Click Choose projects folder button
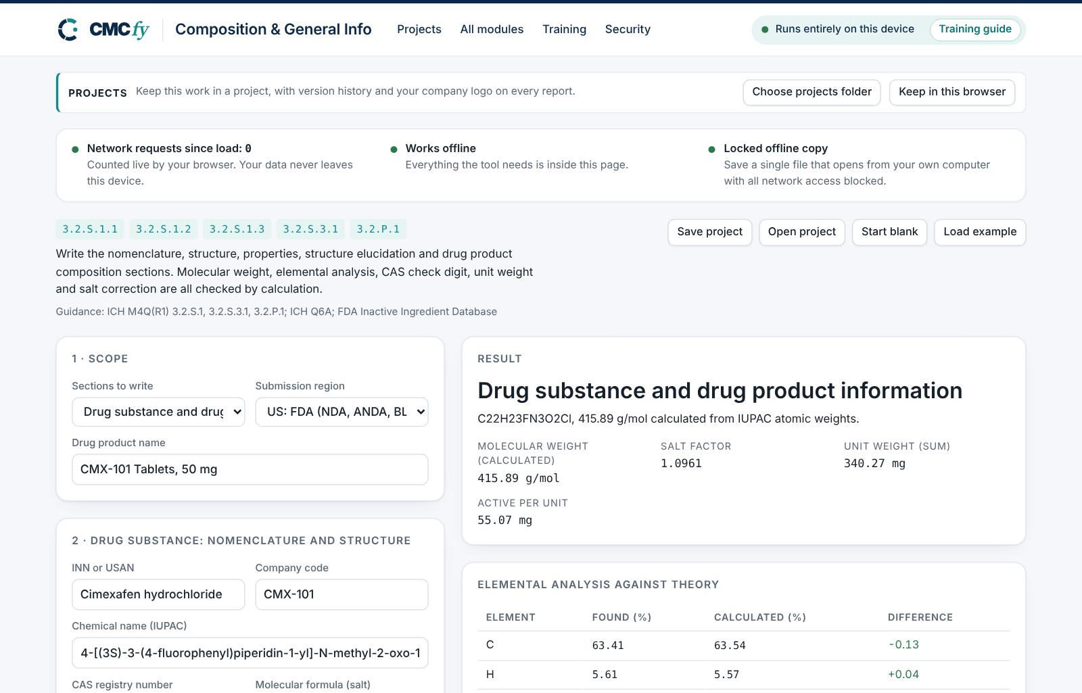 tap(811, 92)
